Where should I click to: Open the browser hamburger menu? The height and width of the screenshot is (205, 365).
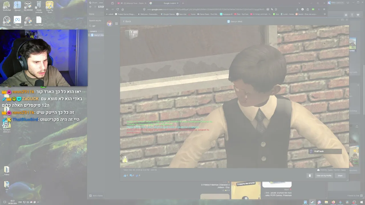[x=324, y=9]
